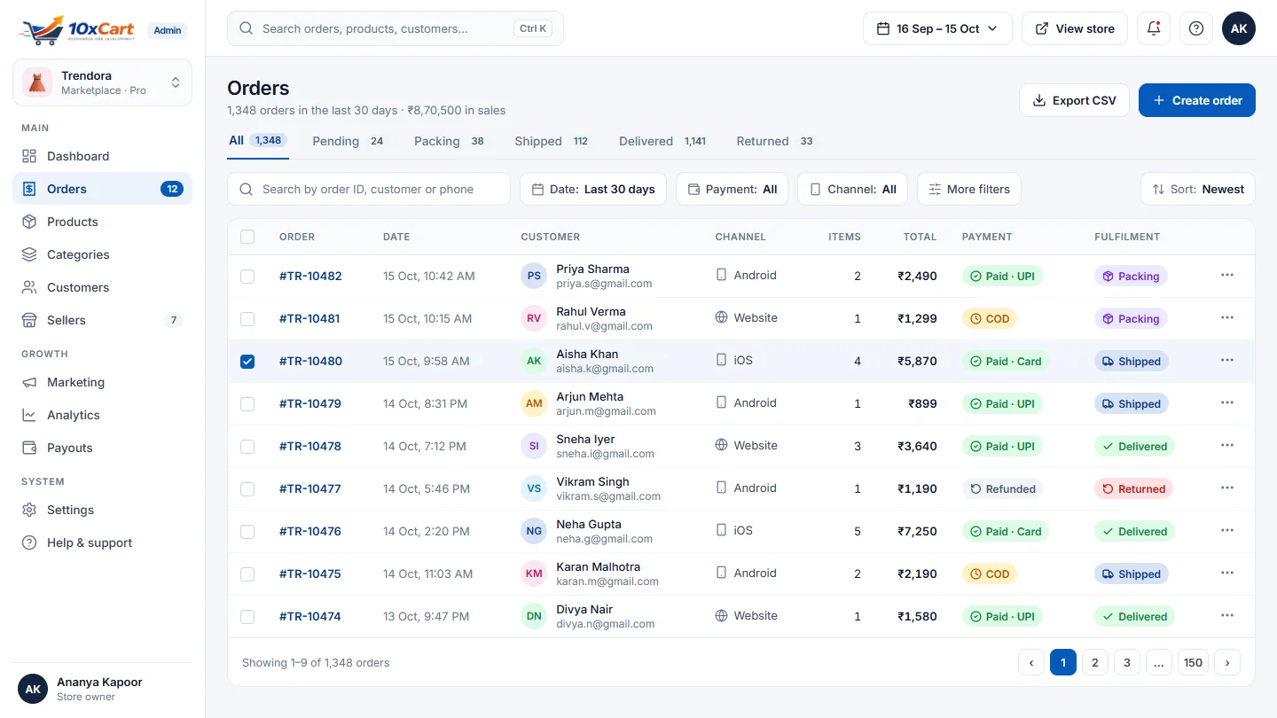Click the global search bar
This screenshot has height=718, width=1277.
396,28
